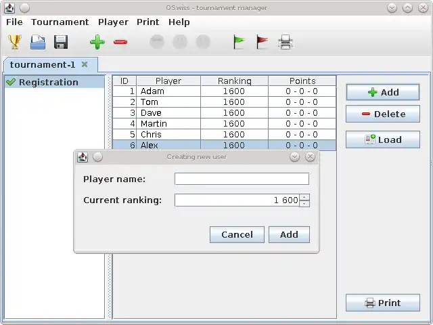Select player row Alex
The image size is (433, 325).
[224, 145]
